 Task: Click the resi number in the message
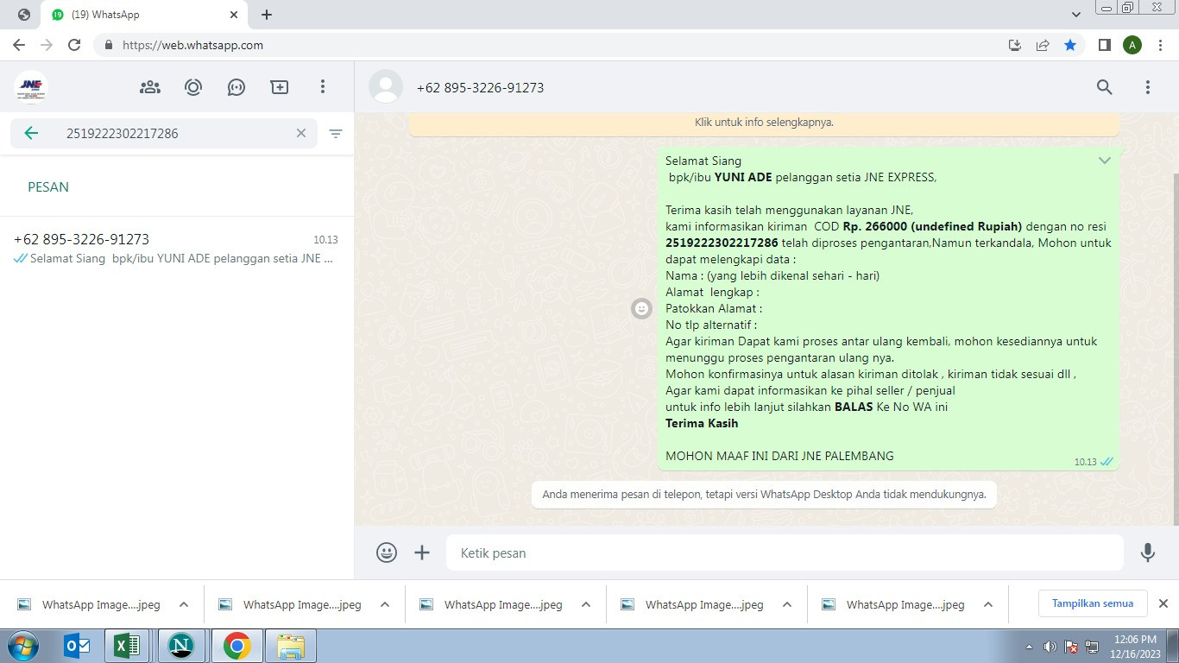(722, 243)
